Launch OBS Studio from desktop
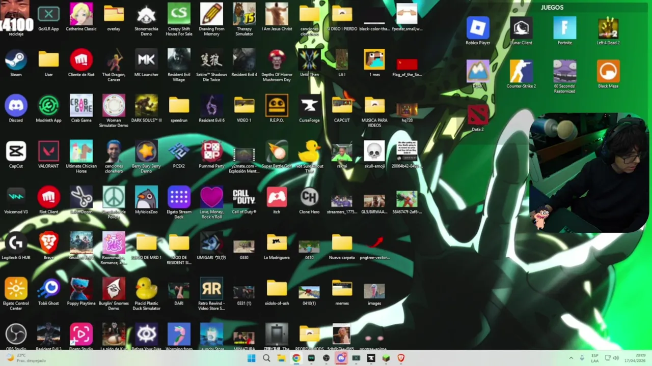This screenshot has width=652, height=366. [x=16, y=337]
